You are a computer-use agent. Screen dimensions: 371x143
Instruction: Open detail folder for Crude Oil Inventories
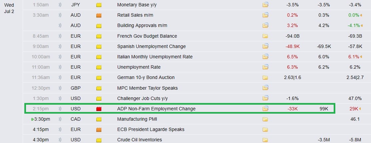click(x=265, y=140)
